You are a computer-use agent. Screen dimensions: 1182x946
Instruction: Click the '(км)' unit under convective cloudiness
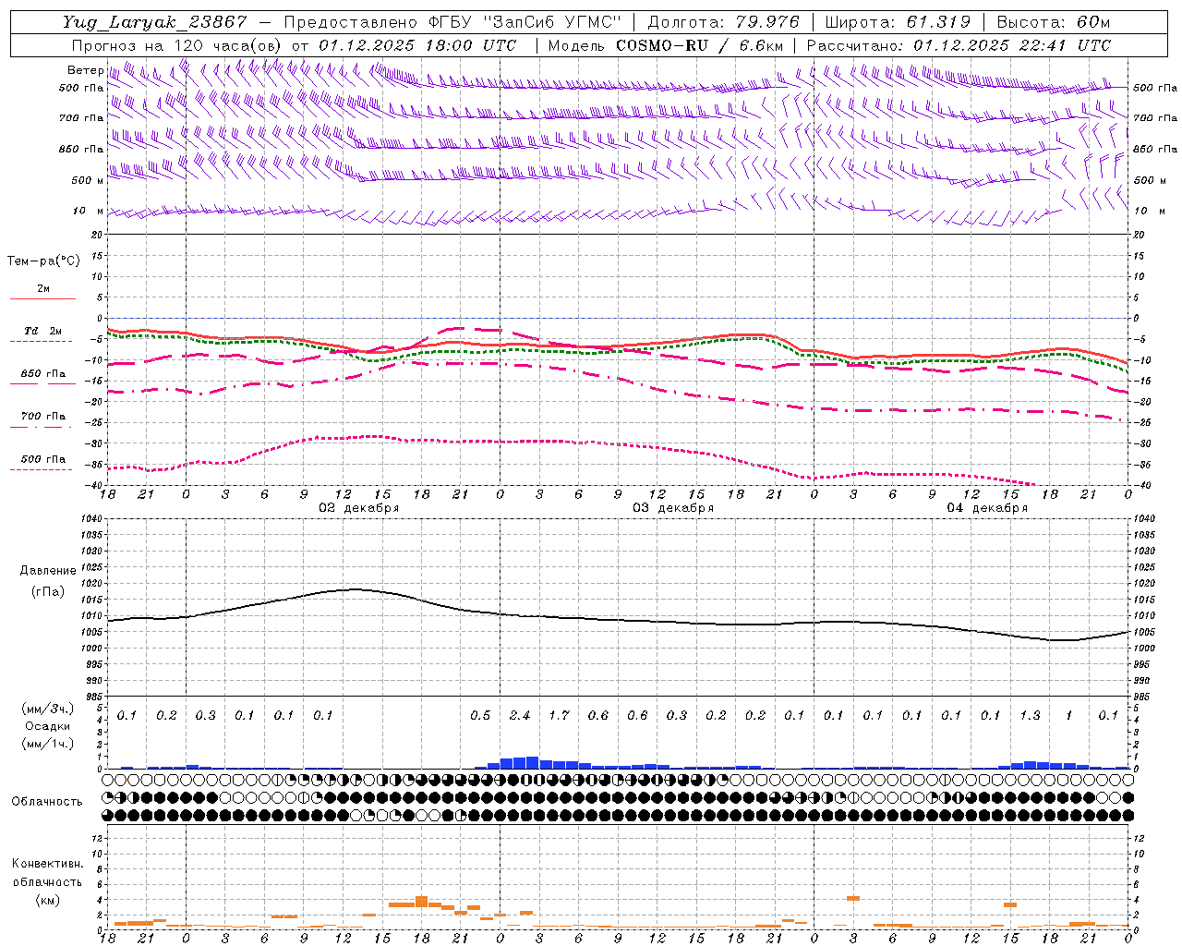tap(47, 899)
